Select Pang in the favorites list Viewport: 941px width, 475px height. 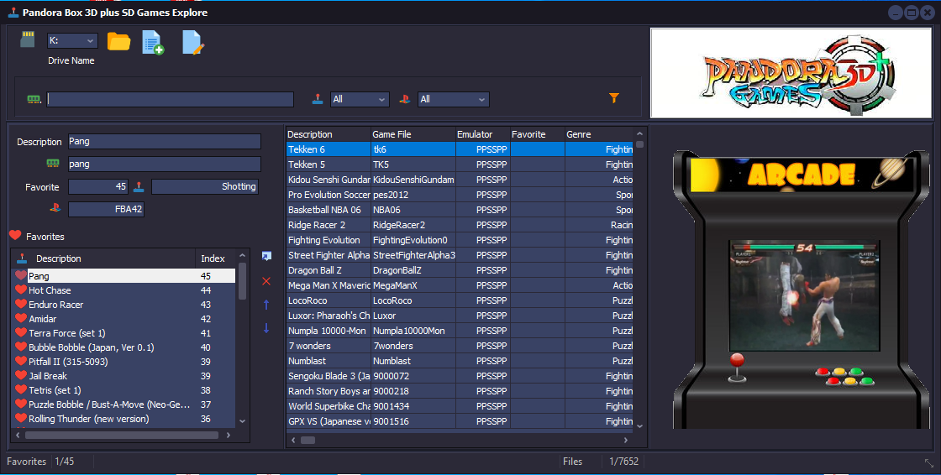[x=124, y=276]
